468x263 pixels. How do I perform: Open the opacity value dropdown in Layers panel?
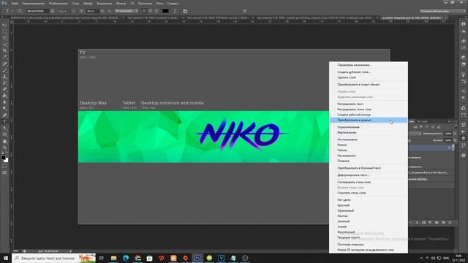(x=455, y=134)
